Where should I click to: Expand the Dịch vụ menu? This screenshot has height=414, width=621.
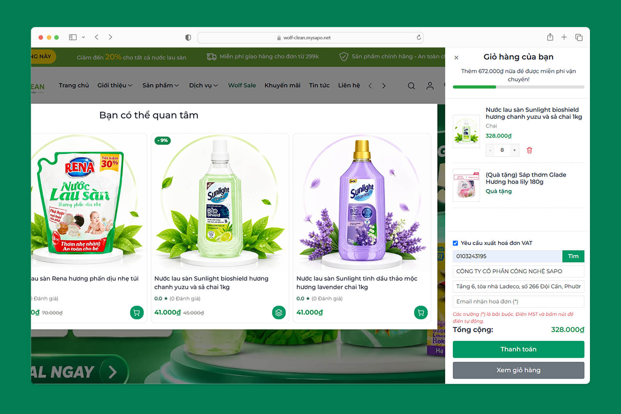pyautogui.click(x=204, y=85)
